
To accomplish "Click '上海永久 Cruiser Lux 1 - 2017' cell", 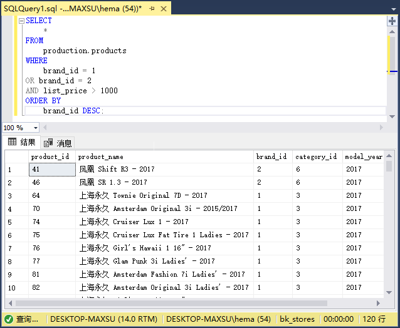I will pyautogui.click(x=164, y=222).
